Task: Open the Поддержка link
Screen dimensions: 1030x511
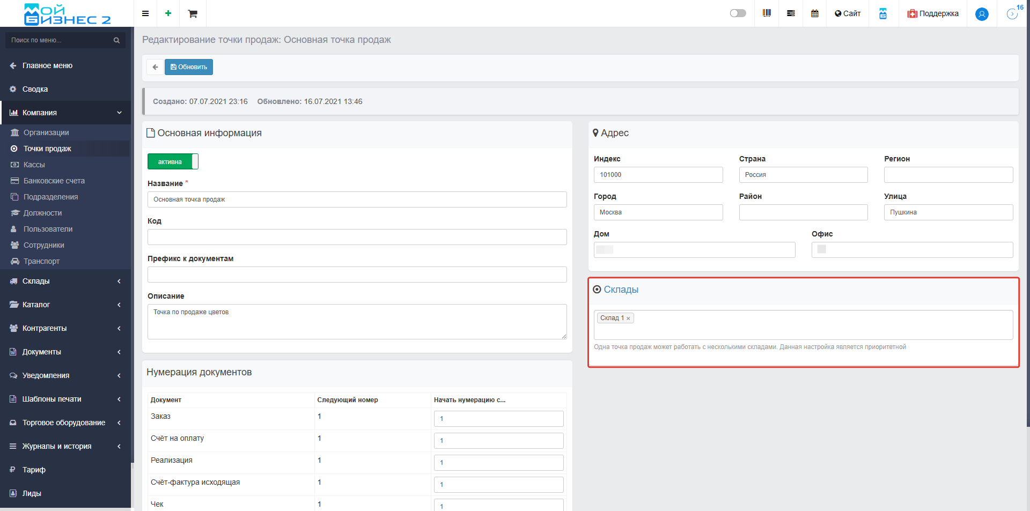Action: coord(933,13)
